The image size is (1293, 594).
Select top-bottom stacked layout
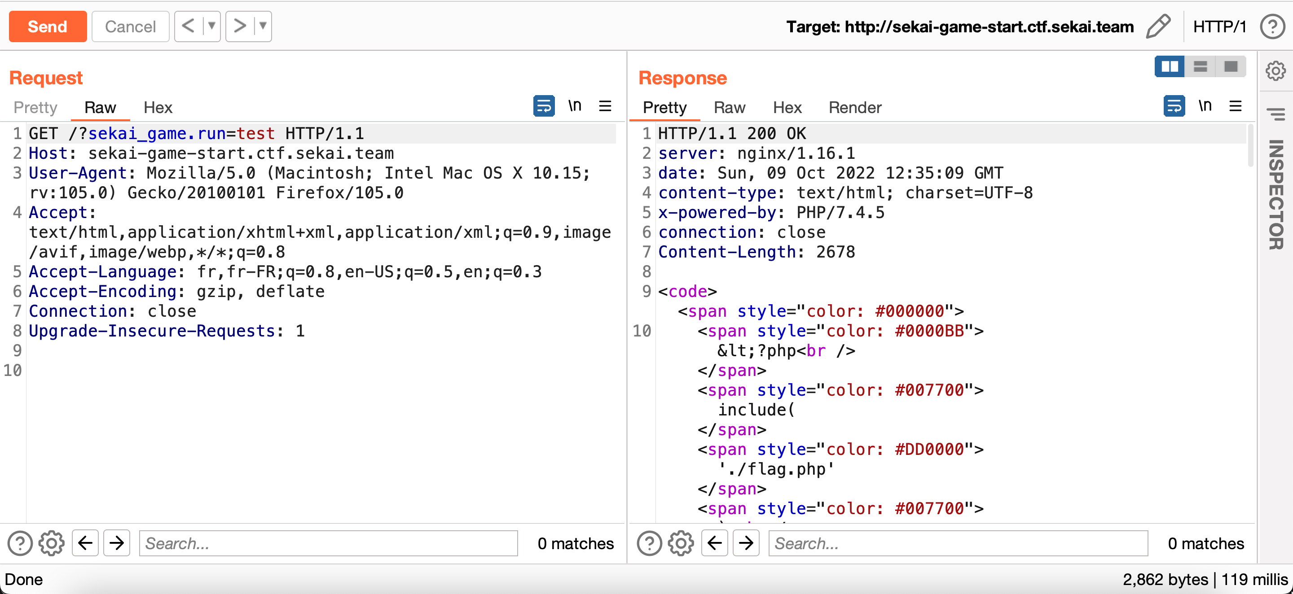click(x=1200, y=66)
